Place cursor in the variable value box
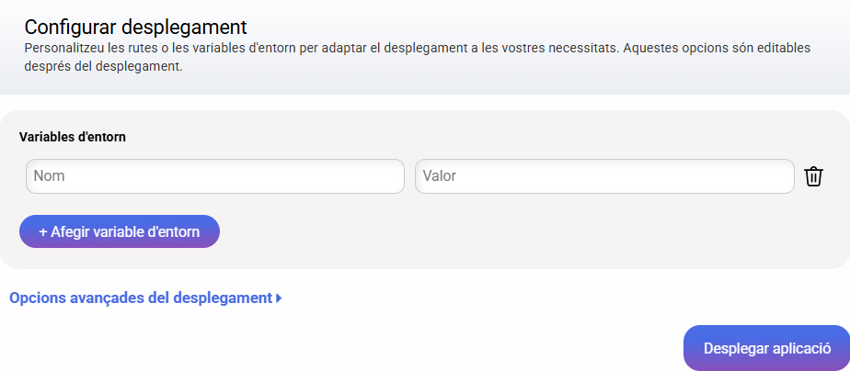 (604, 176)
